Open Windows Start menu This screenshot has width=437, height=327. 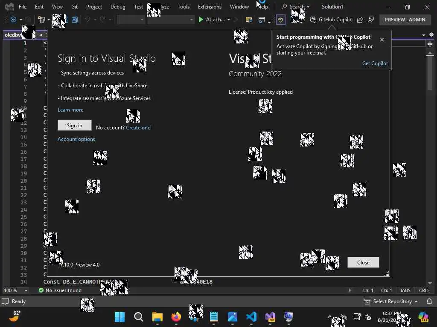(x=119, y=317)
